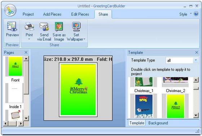
Task: Open Template Type combo box
Action: (182, 60)
